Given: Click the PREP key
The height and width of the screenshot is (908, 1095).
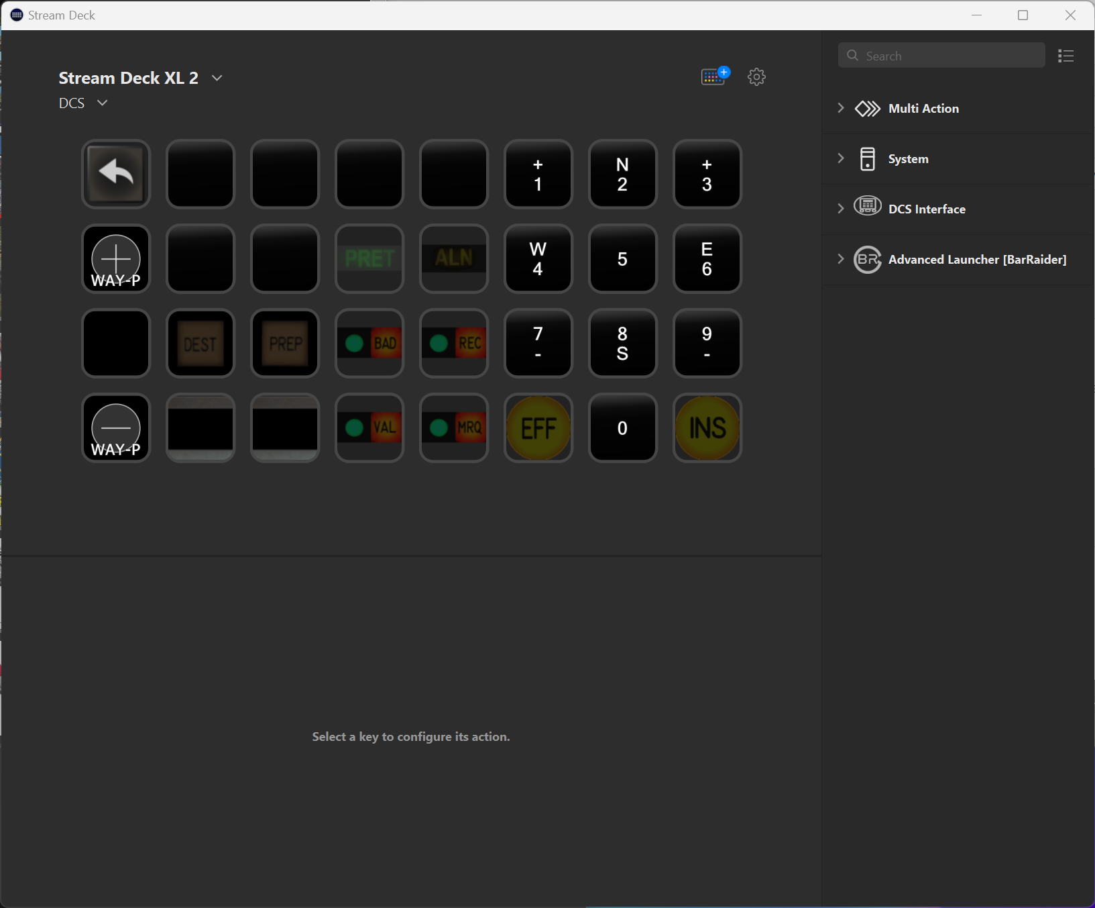Looking at the screenshot, I should click(x=285, y=344).
